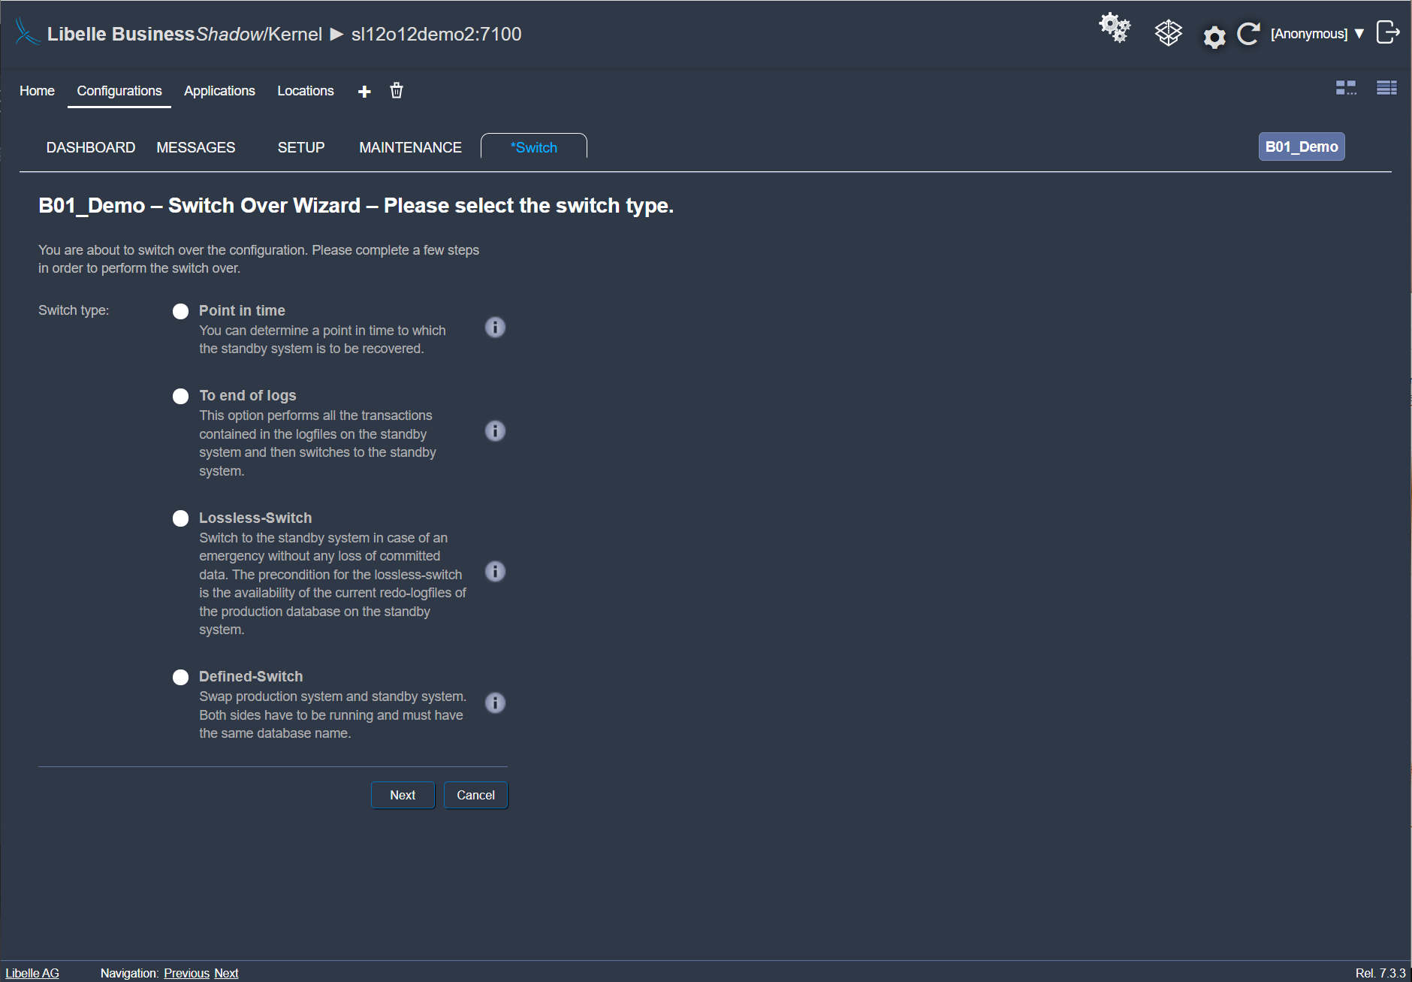Cancel the Switch Over Wizard
This screenshot has width=1412, height=982.
(475, 795)
